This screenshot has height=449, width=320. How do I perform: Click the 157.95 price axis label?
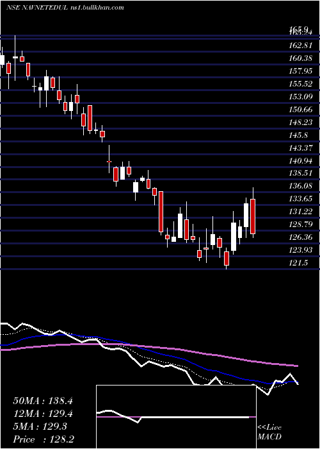pyautogui.click(x=301, y=71)
